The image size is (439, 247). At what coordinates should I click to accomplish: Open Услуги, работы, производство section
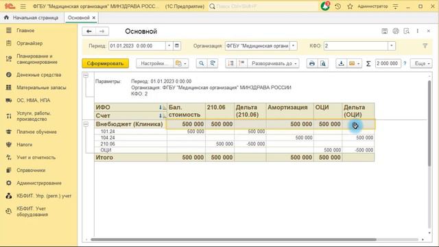[x=34, y=116]
